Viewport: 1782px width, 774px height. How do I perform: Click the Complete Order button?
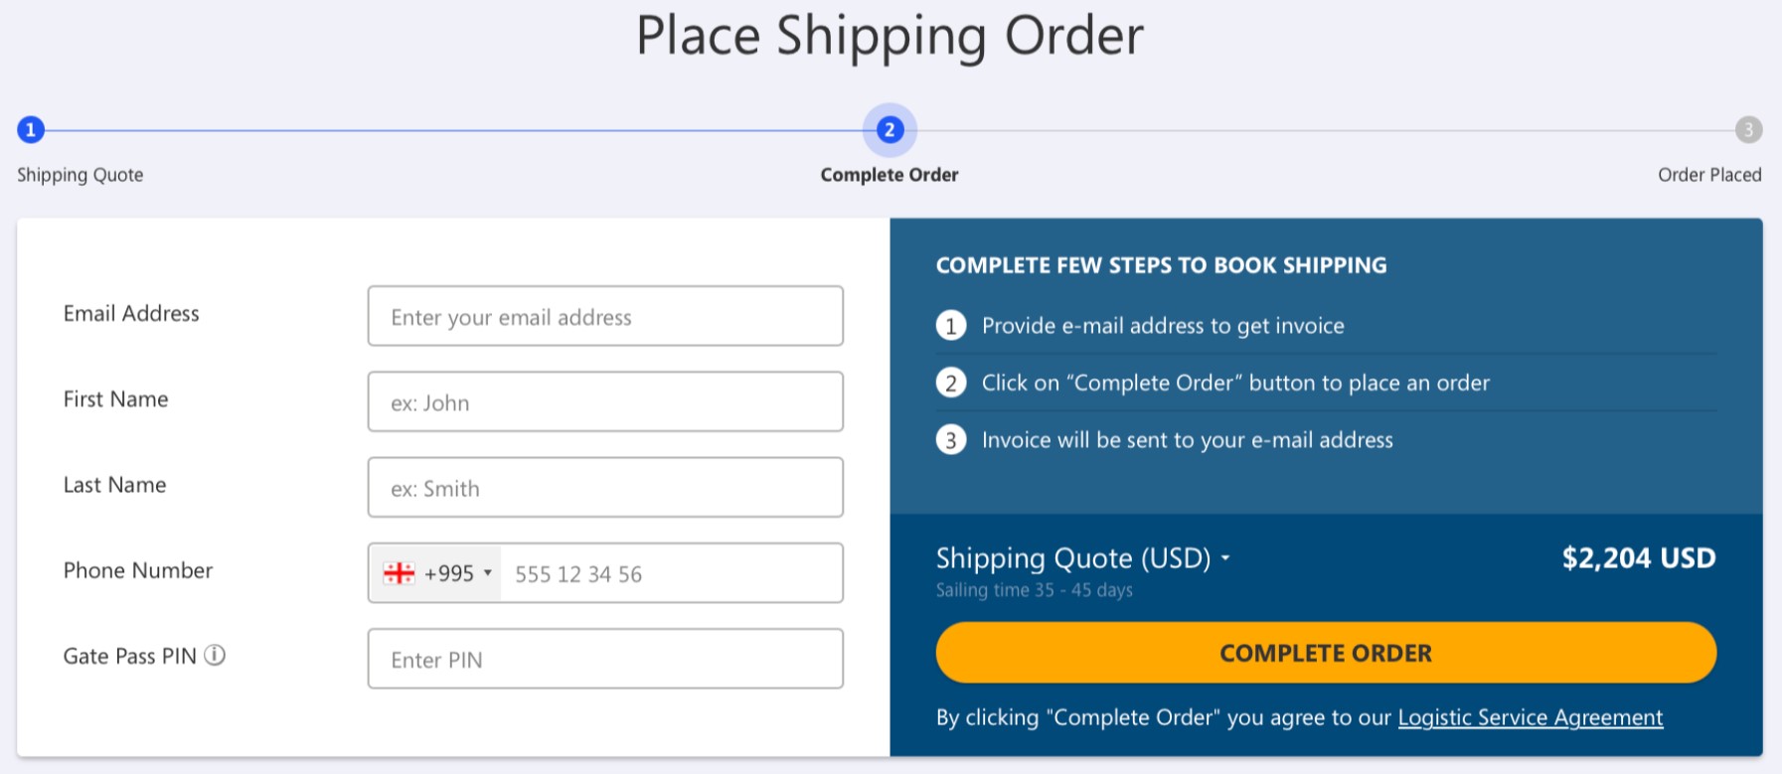1326,653
